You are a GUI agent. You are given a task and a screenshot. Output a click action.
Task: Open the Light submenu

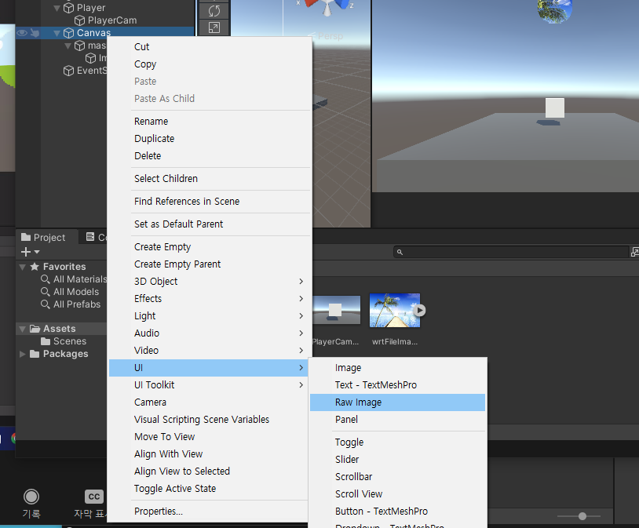pos(209,315)
